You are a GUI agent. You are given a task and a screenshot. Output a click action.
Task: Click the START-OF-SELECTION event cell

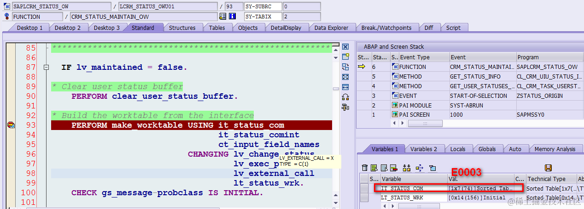482,96
